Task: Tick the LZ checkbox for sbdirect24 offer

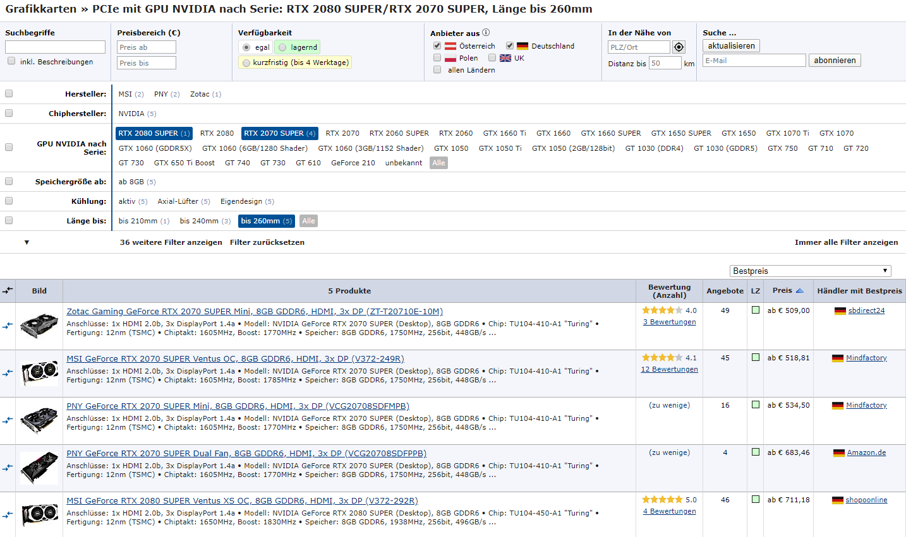Action: [755, 310]
